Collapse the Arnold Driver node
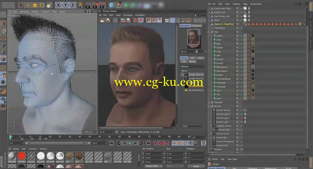This screenshot has width=313, height=169. (x=211, y=134)
